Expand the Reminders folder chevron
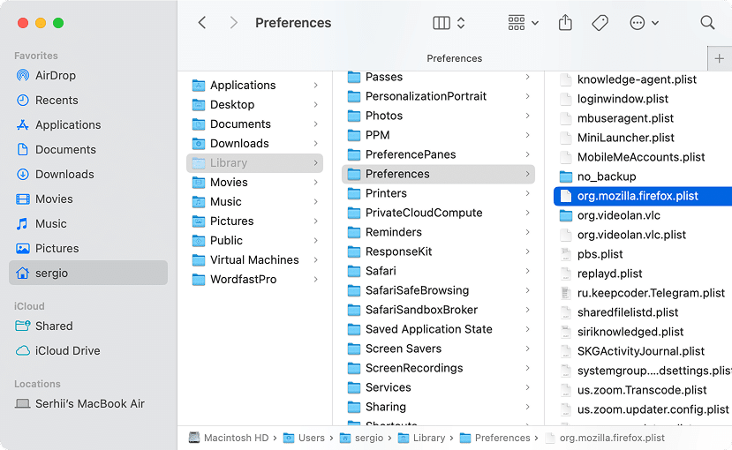Viewport: 732px width, 450px height. pos(527,232)
